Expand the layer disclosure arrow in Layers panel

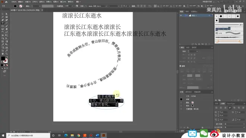(187, 16)
